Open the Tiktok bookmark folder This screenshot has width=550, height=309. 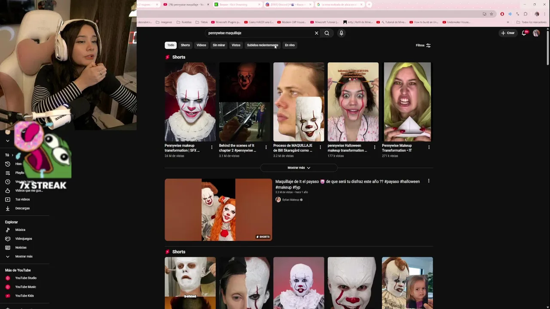tap(202, 22)
